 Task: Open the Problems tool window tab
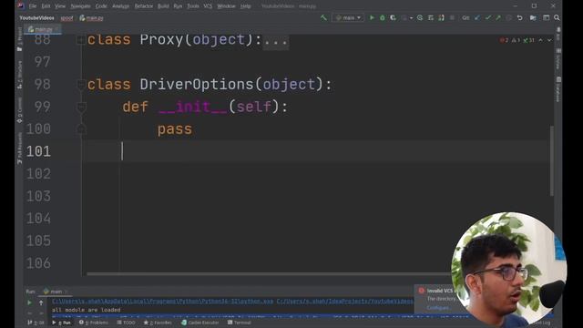tap(94, 323)
